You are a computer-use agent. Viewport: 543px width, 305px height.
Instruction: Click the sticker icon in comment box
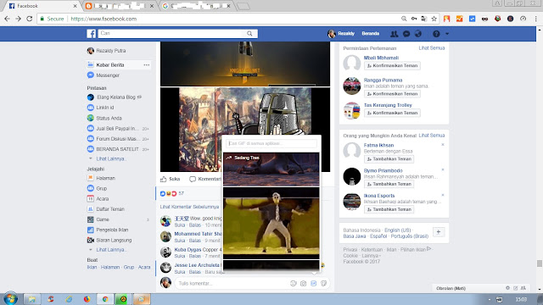click(323, 283)
